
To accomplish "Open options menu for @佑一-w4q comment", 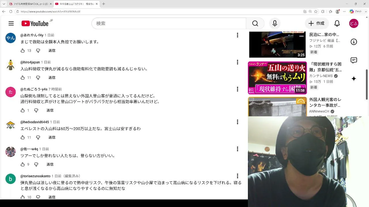I will (238, 149).
